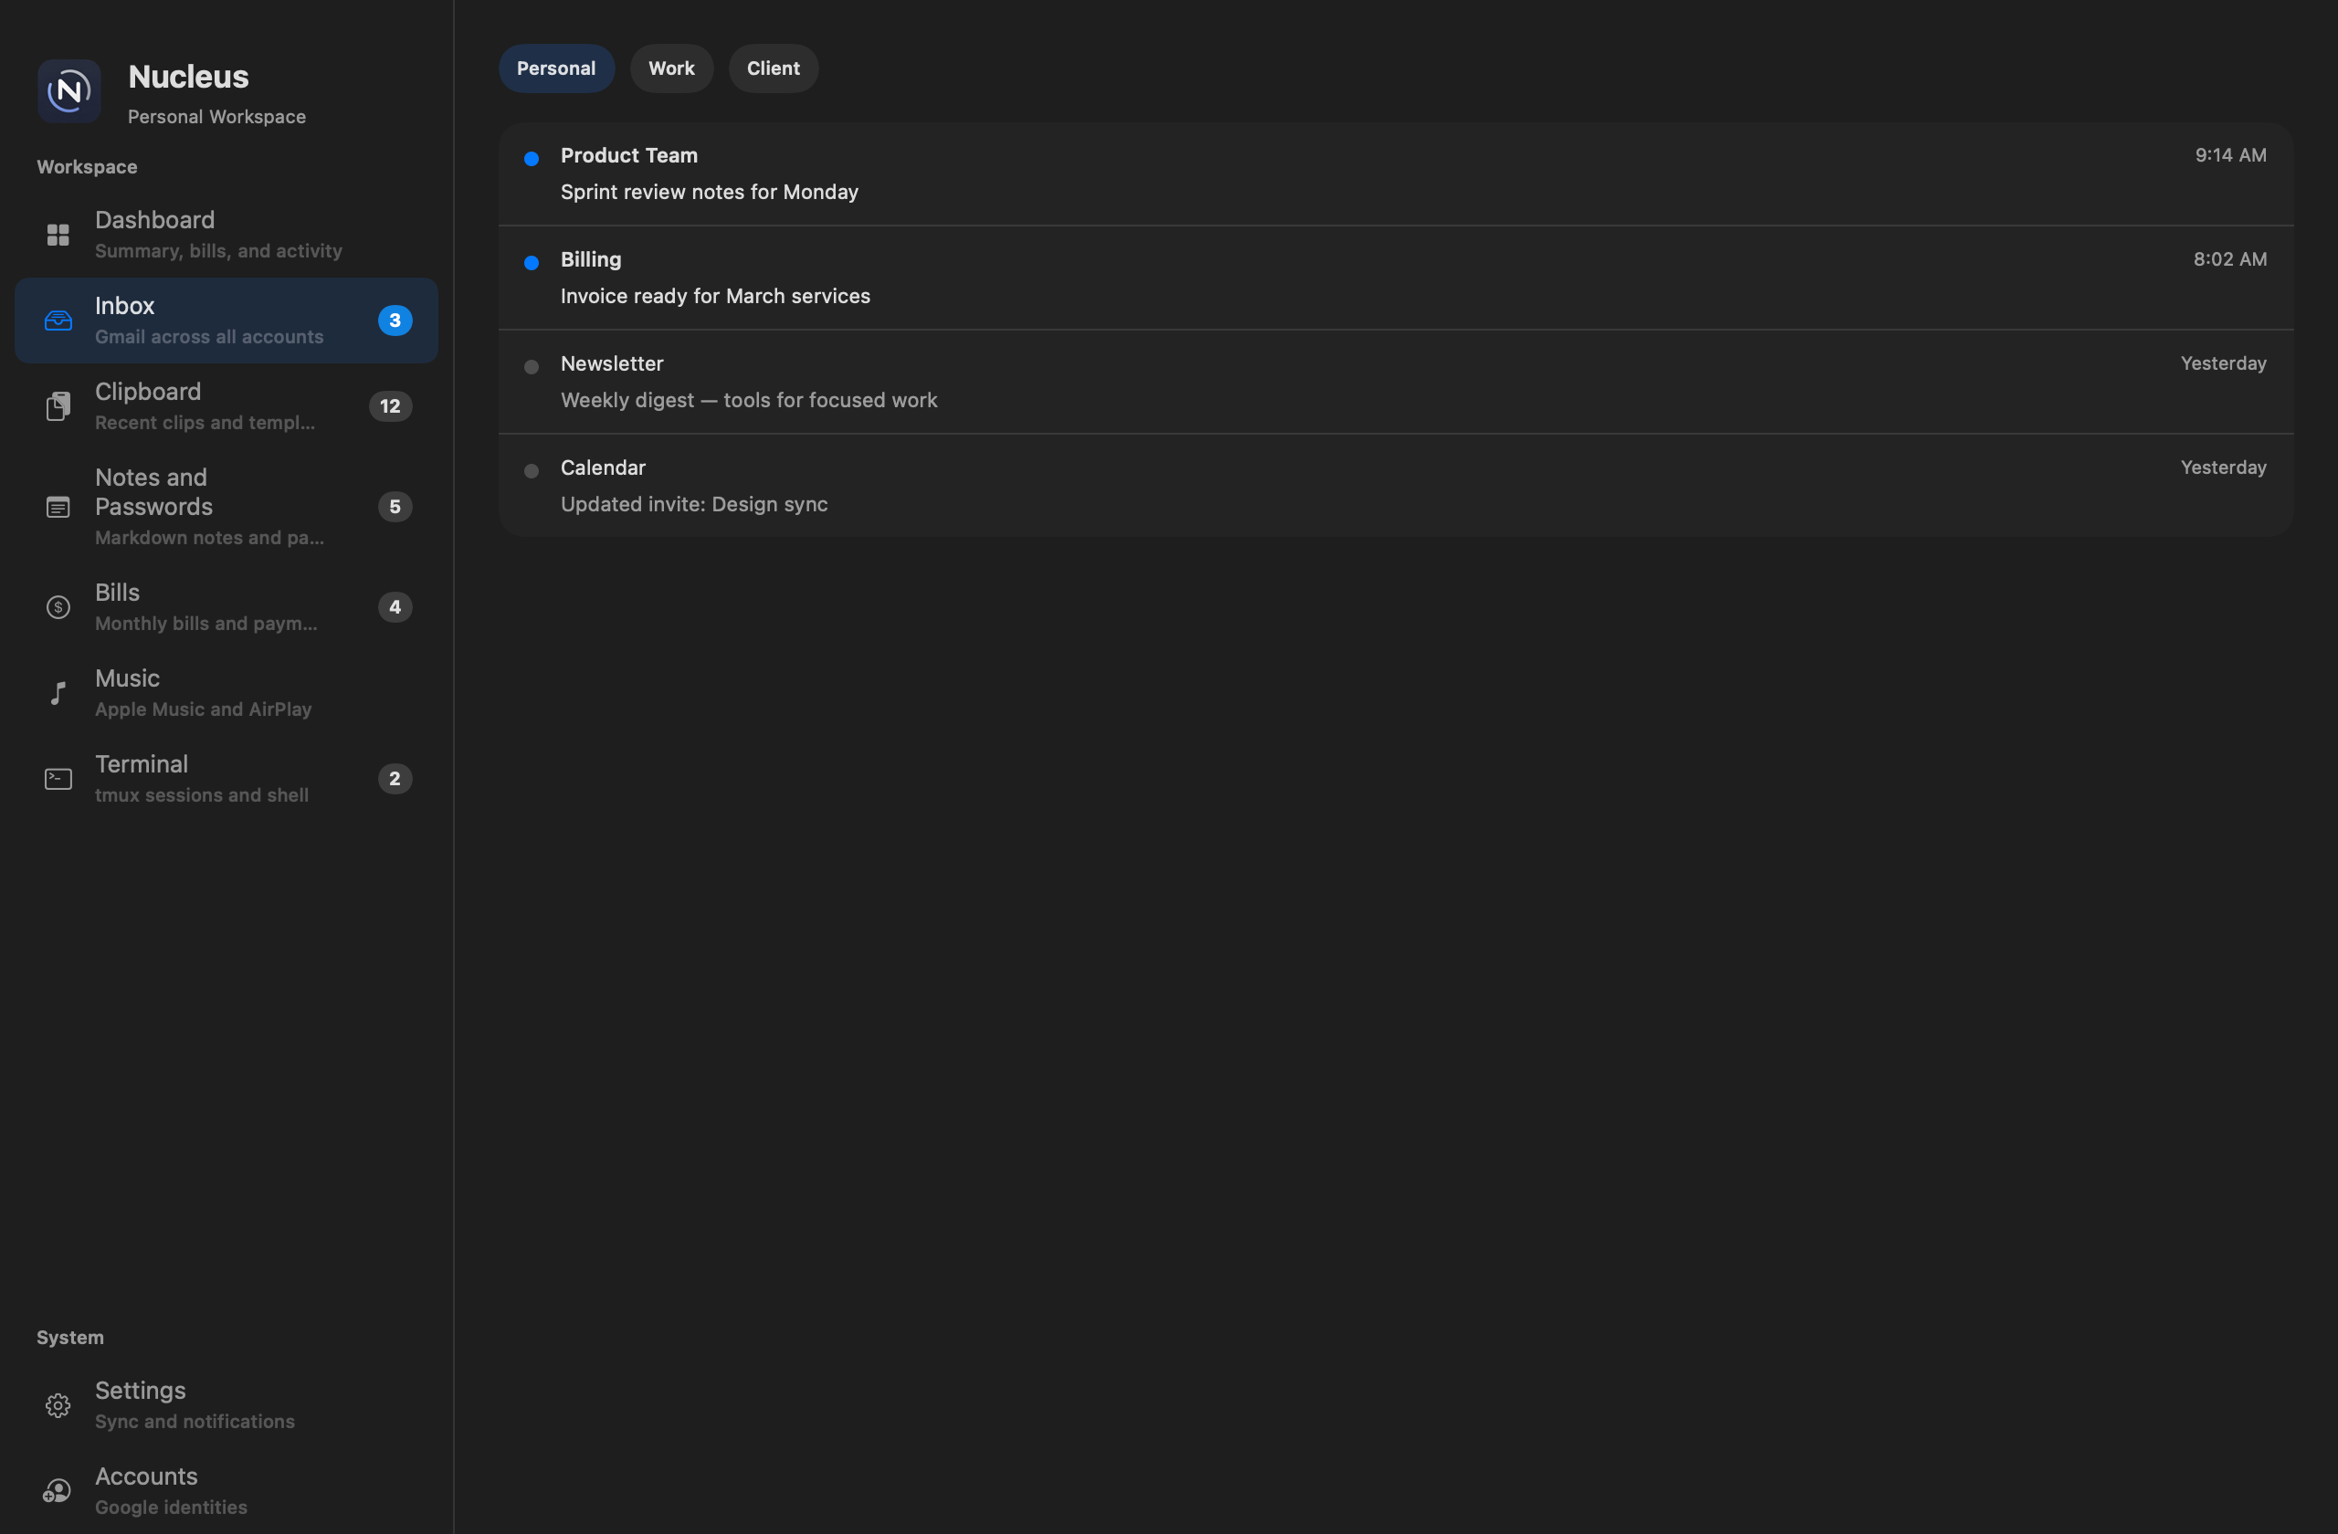Open the Dashboard section
Image resolution: width=2338 pixels, height=1534 pixels.
coord(226,235)
